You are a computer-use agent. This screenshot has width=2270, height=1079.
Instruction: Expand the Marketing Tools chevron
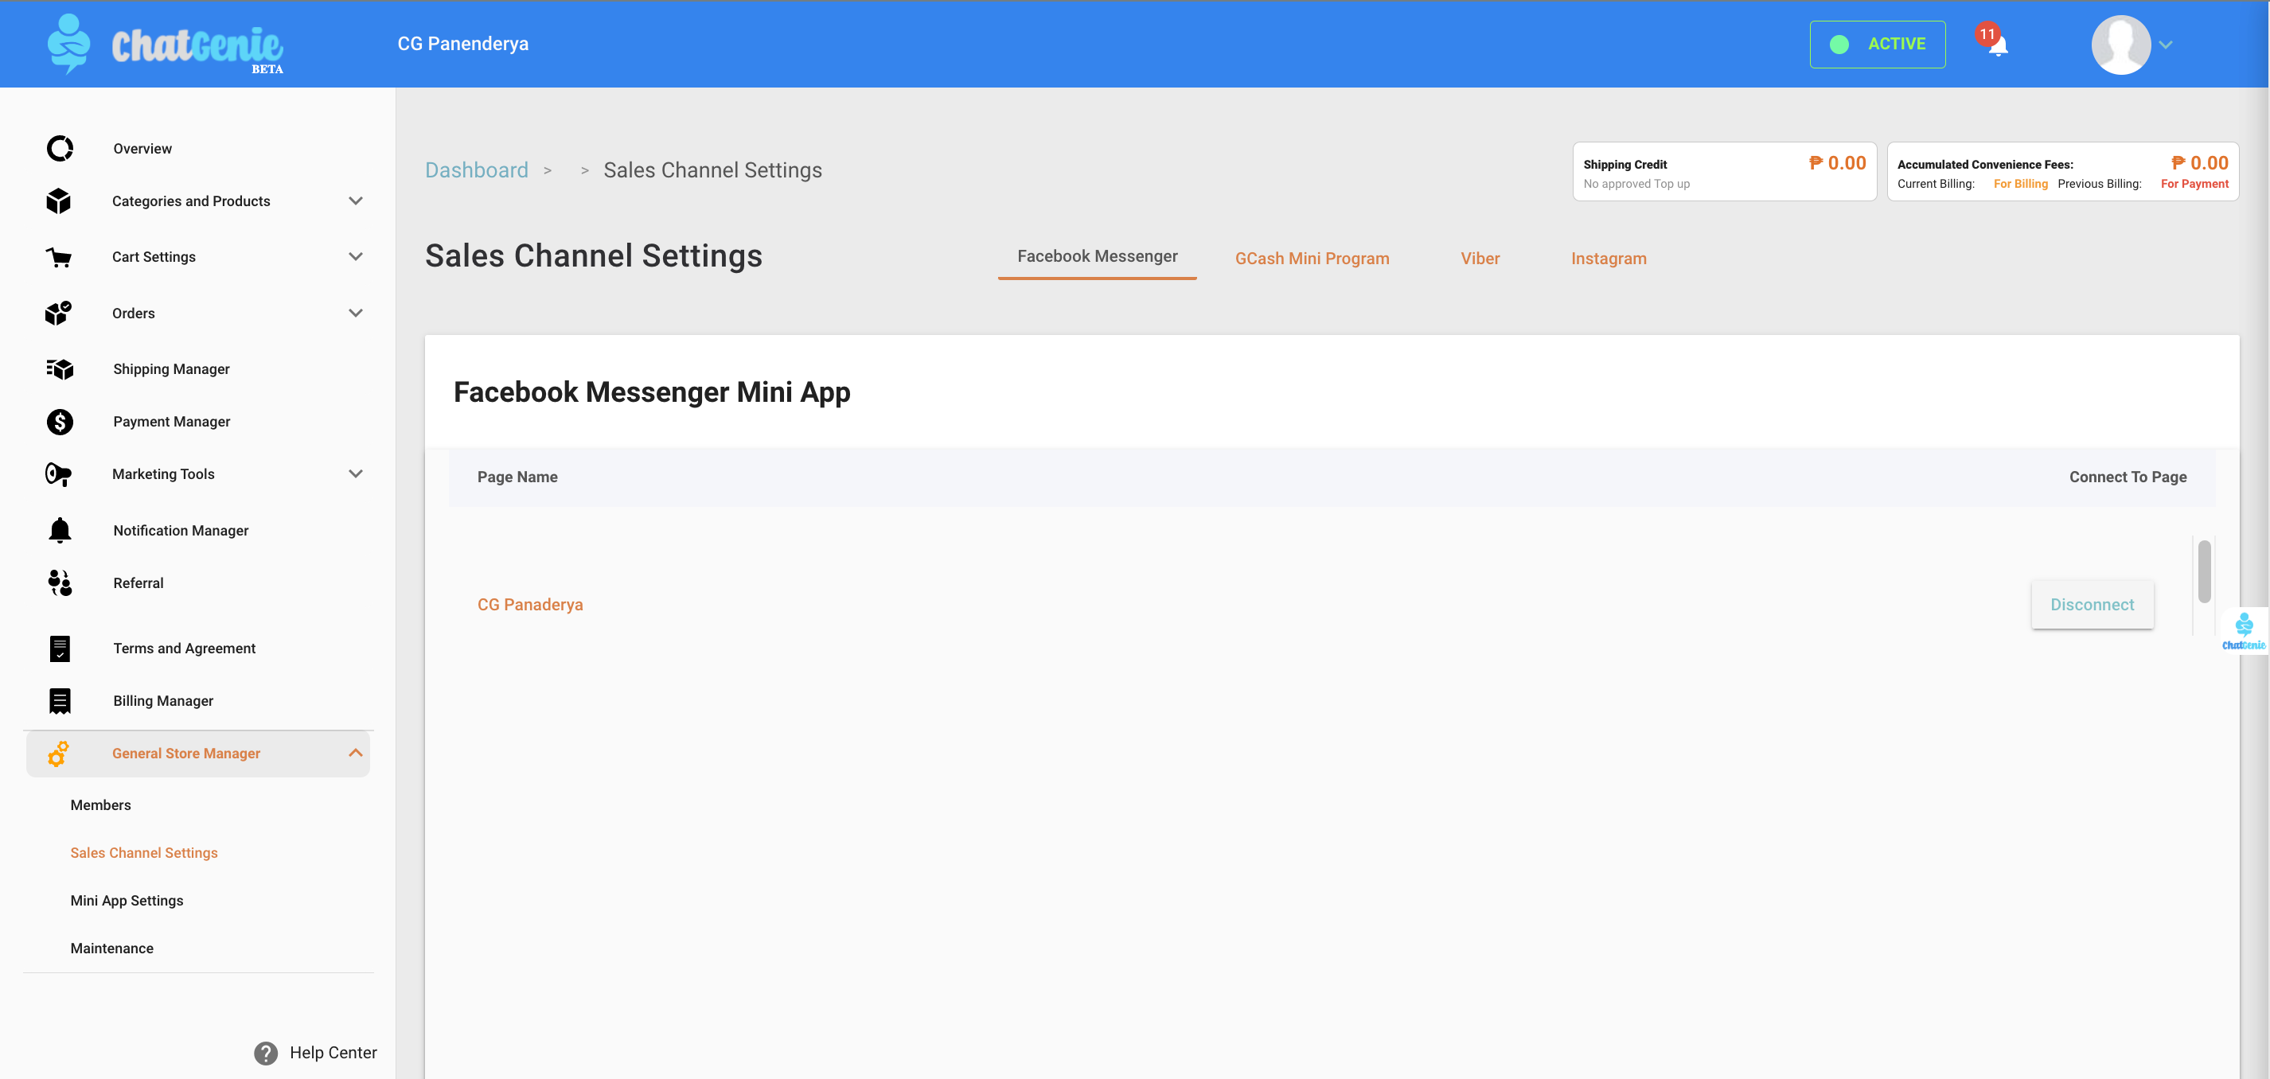356,474
